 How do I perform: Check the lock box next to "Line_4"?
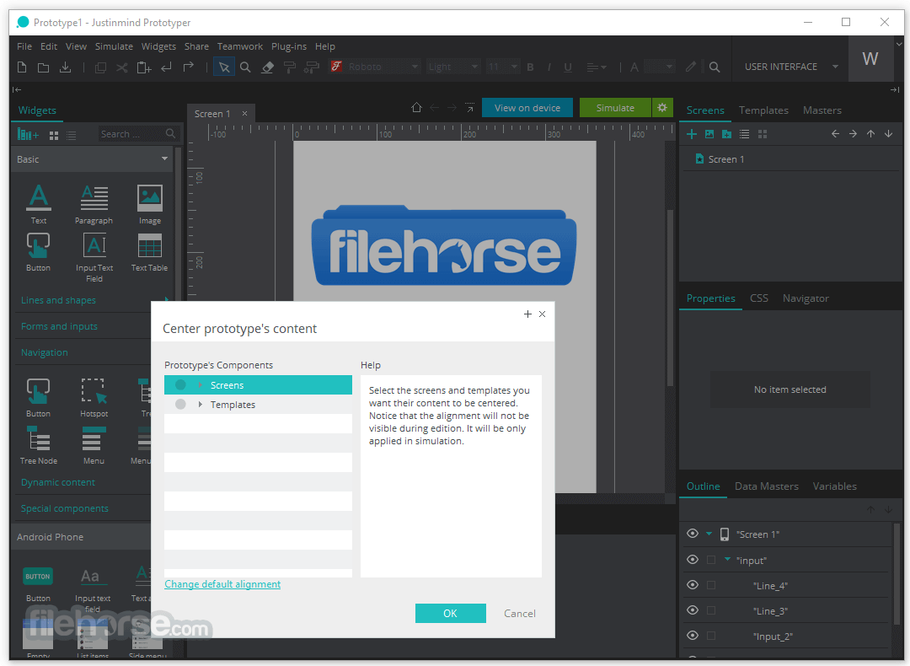coord(711,585)
